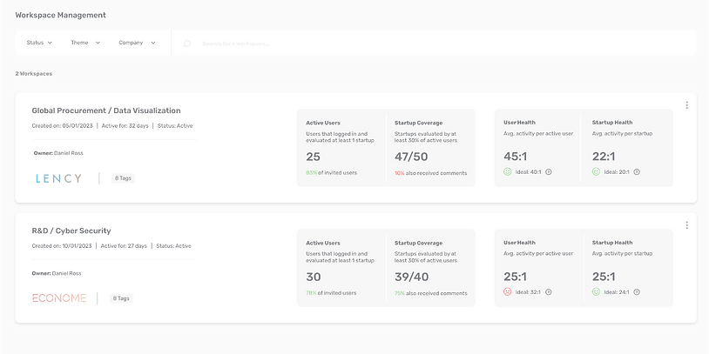The height and width of the screenshot is (354, 709).
Task: Open the R&D / Cyber Security card's three-dot menu
Action: [x=687, y=225]
